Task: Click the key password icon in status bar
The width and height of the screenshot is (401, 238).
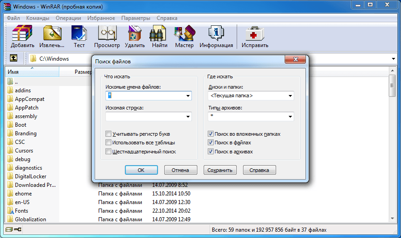Action: 18,229
